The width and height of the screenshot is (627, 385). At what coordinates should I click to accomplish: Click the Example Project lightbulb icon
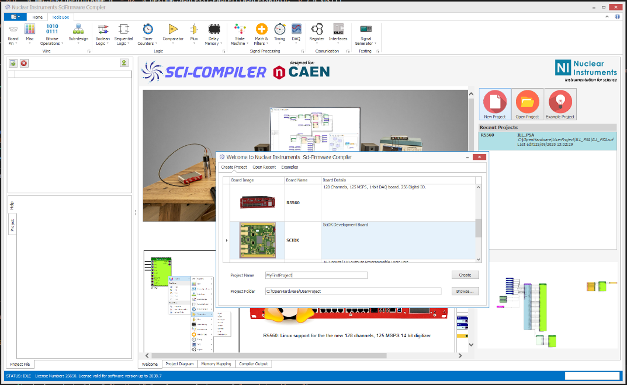click(x=560, y=104)
